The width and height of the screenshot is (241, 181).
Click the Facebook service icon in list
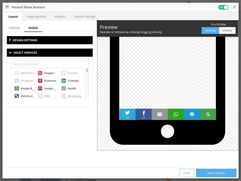tap(17, 81)
